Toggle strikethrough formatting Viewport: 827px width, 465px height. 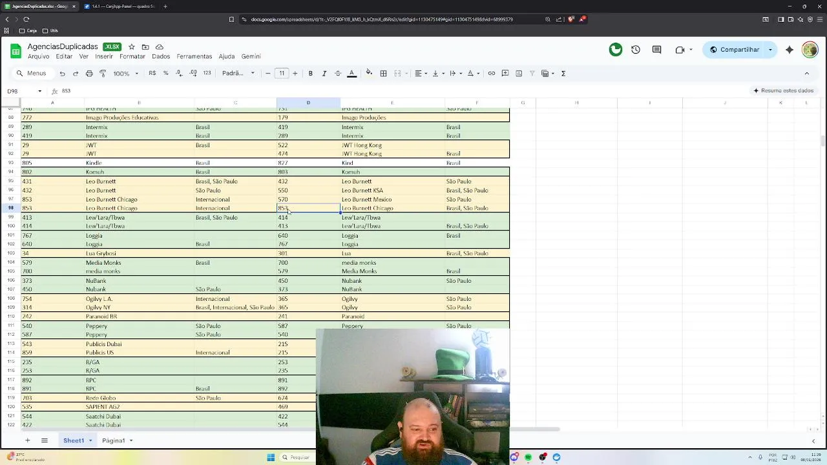[x=337, y=74]
